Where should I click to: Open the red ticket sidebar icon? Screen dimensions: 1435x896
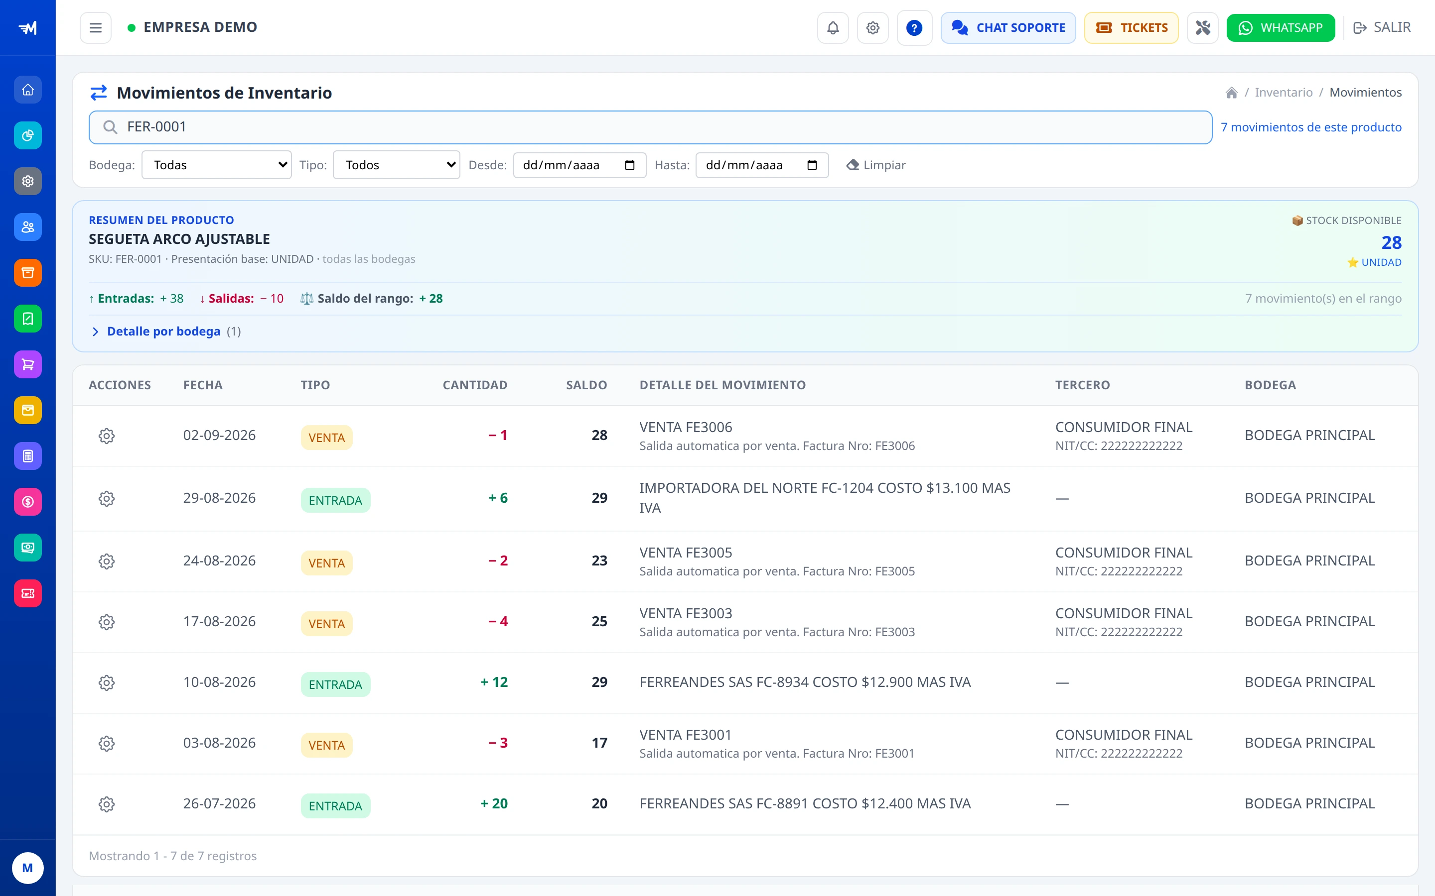pyautogui.click(x=28, y=593)
